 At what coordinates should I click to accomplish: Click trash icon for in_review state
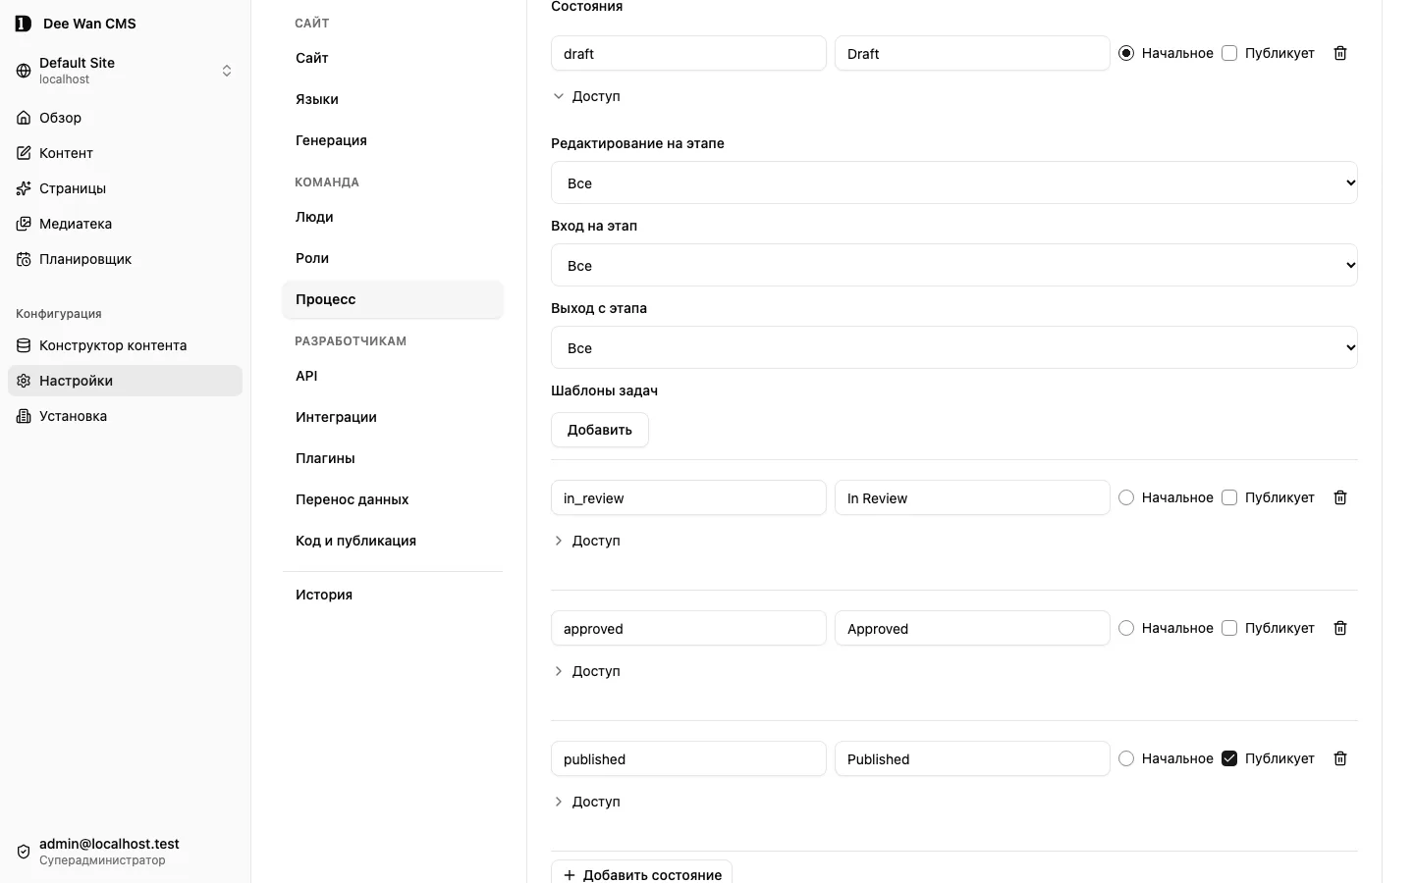point(1340,497)
